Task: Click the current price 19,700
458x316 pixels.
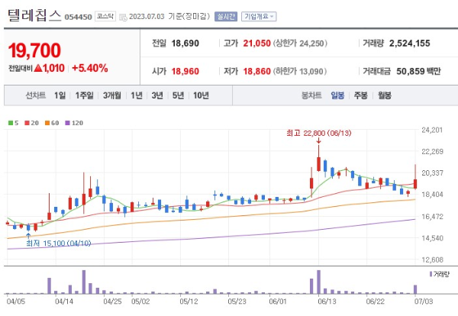Action: [x=34, y=50]
